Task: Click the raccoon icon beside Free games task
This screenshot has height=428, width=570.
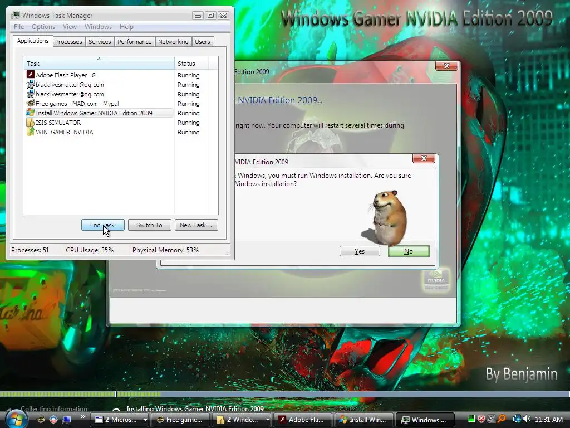Action: (x=31, y=103)
